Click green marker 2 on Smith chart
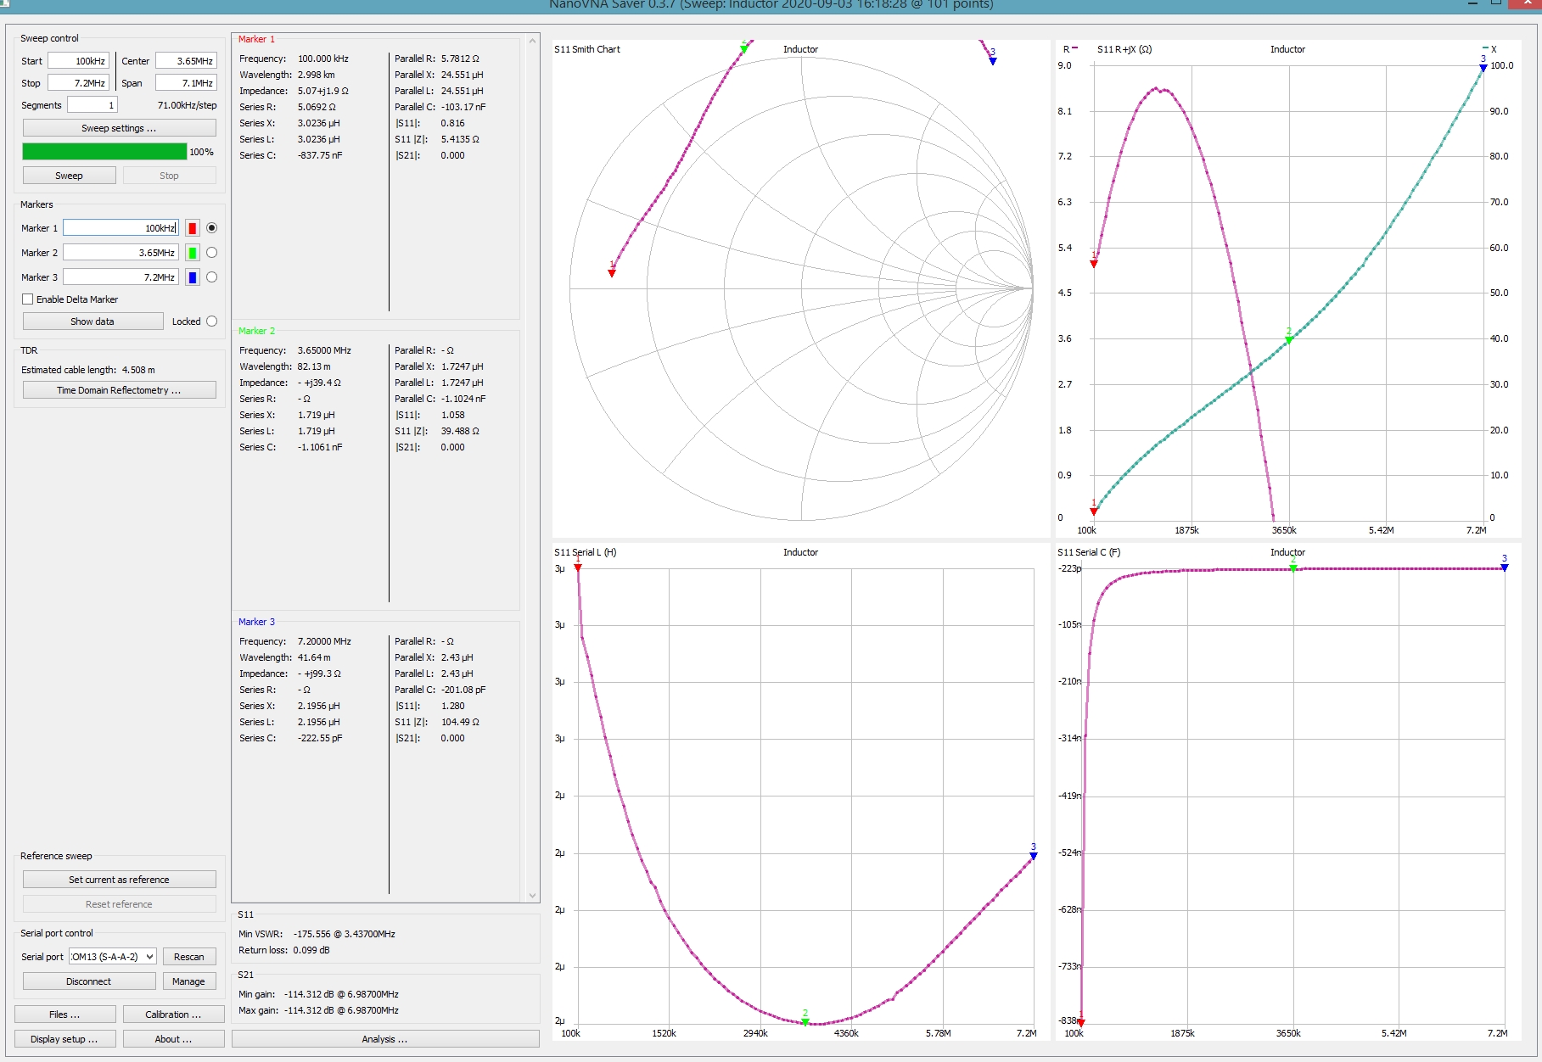The image size is (1542, 1062). [x=744, y=48]
